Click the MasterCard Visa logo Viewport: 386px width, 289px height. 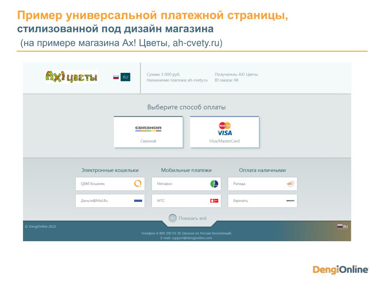click(x=225, y=129)
